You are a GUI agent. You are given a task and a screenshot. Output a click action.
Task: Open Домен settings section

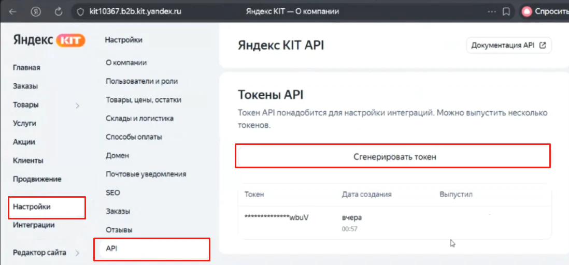coord(118,155)
